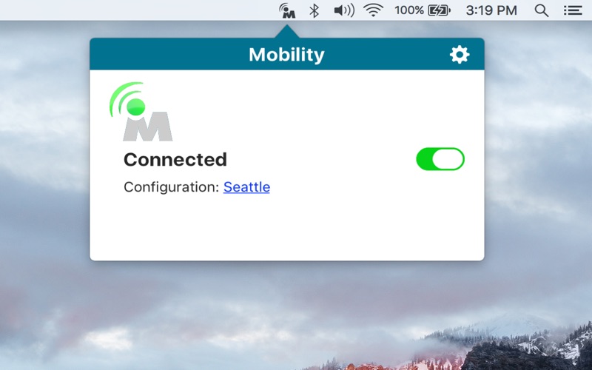Click the green signal Mobility logo
Image resolution: width=592 pixels, height=370 pixels.
(x=141, y=112)
